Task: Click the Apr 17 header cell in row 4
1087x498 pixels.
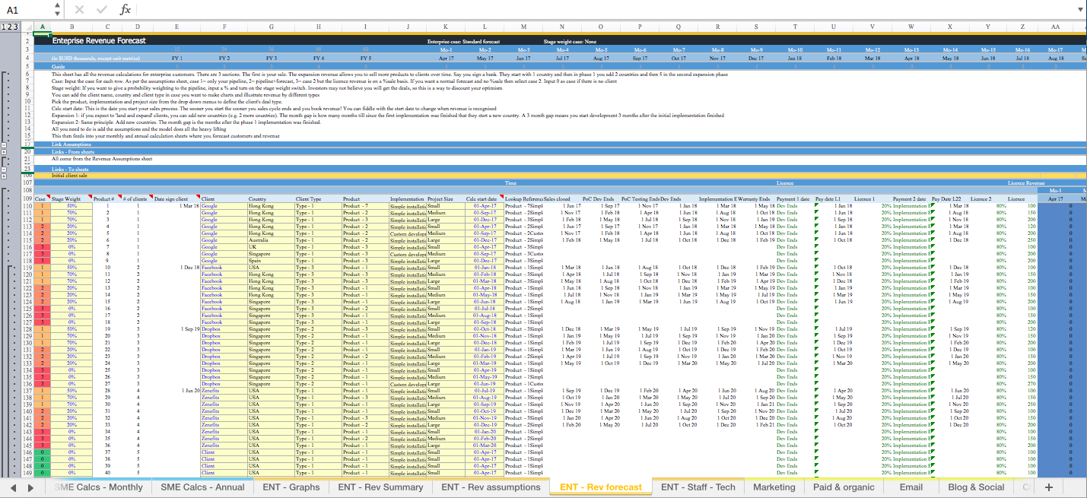Action: point(446,58)
